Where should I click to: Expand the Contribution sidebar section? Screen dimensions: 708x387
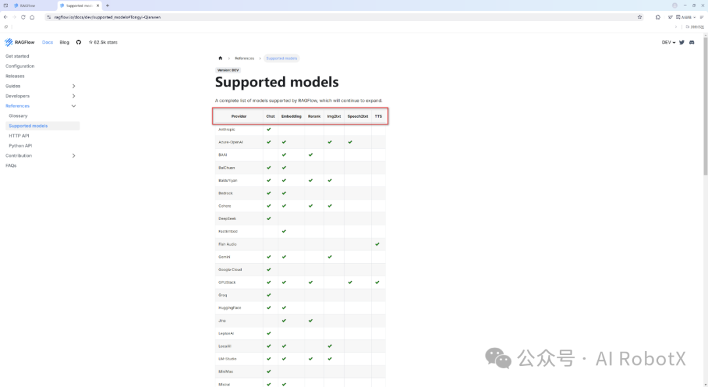pos(73,156)
